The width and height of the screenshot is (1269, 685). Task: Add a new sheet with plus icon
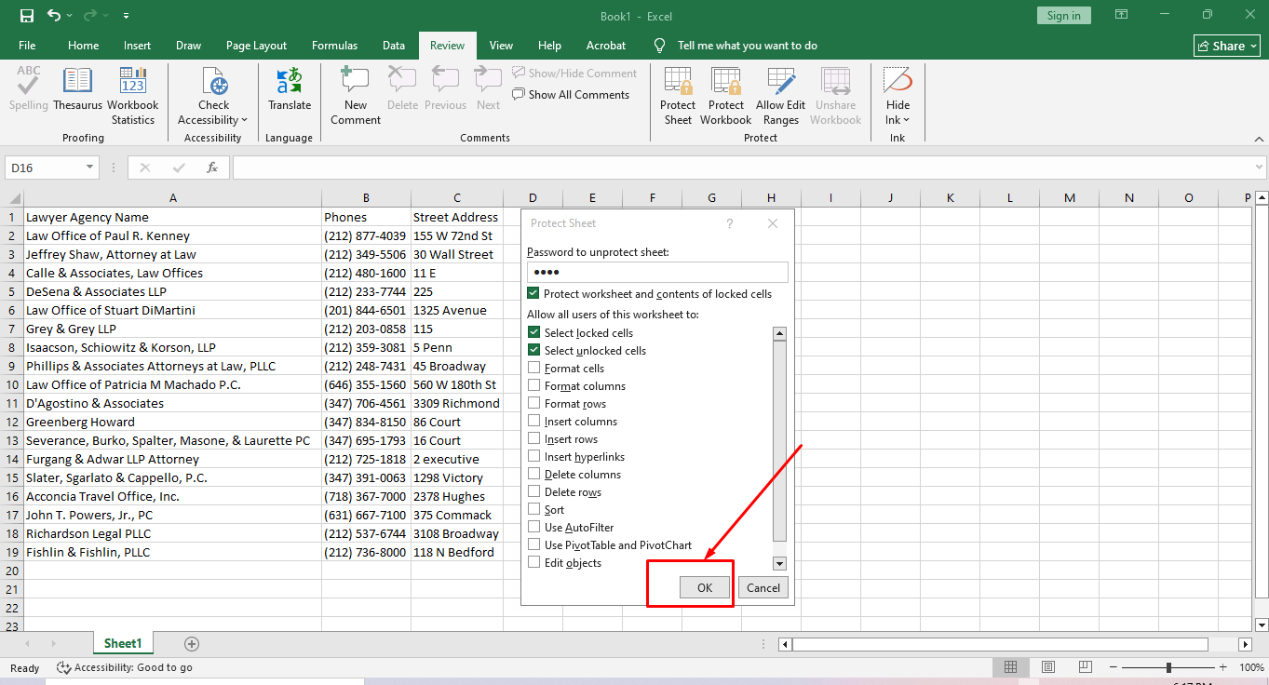(x=192, y=644)
